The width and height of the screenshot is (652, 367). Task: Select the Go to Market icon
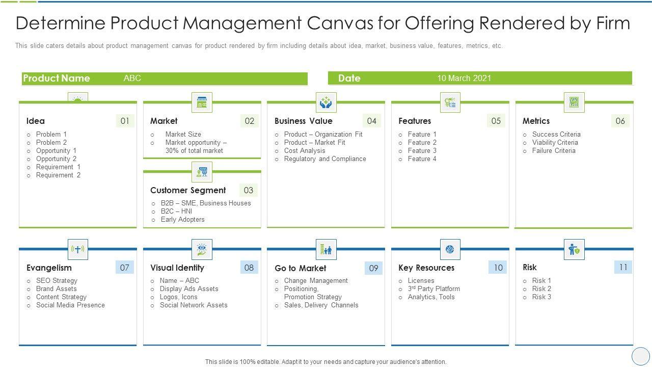[326, 249]
